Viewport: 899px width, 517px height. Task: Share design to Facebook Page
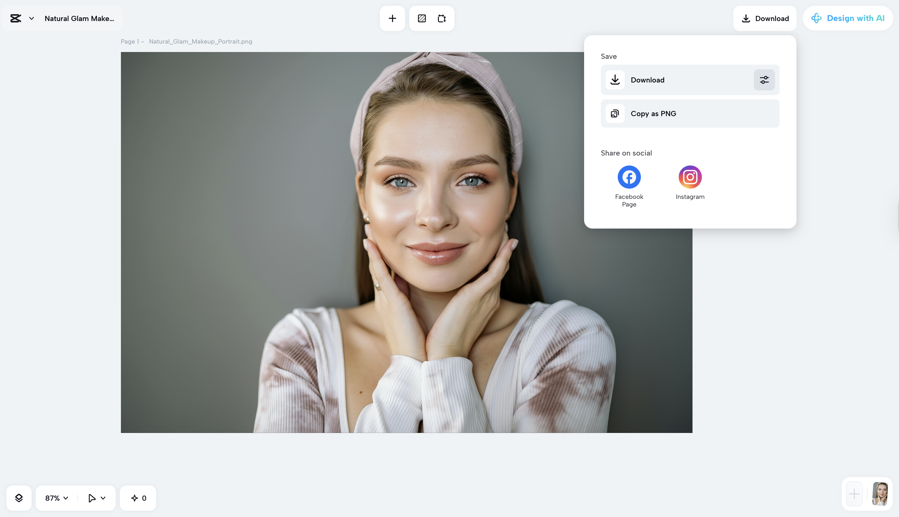tap(629, 177)
